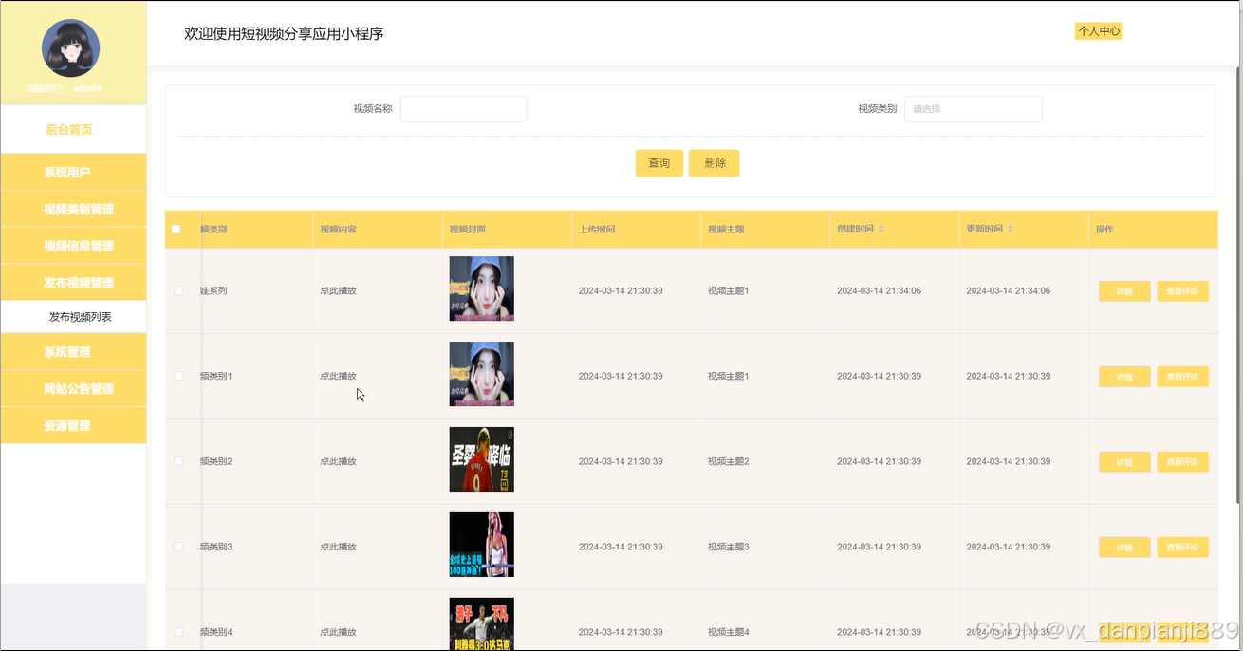Click the admin avatar picture
The image size is (1243, 651).
tap(71, 48)
